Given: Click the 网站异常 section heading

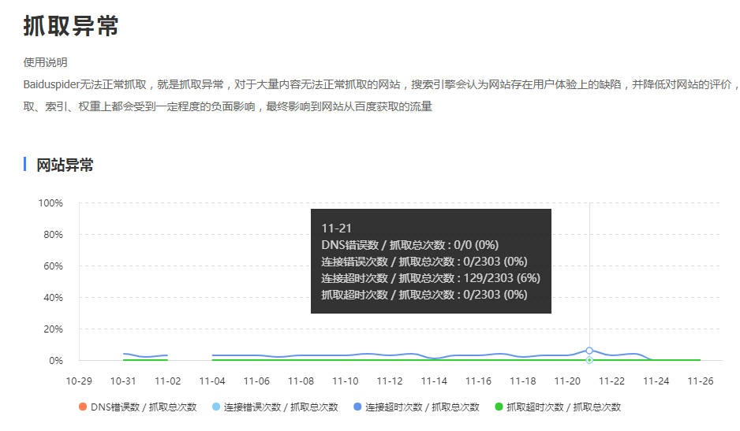Looking at the screenshot, I should pos(65,165).
